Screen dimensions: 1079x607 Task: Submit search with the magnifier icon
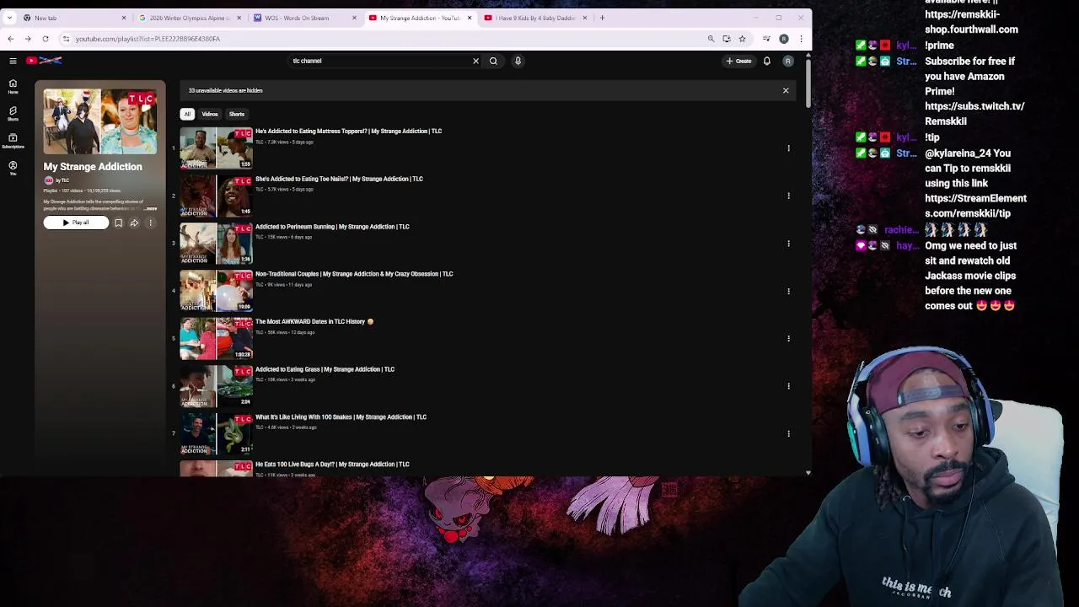493,61
